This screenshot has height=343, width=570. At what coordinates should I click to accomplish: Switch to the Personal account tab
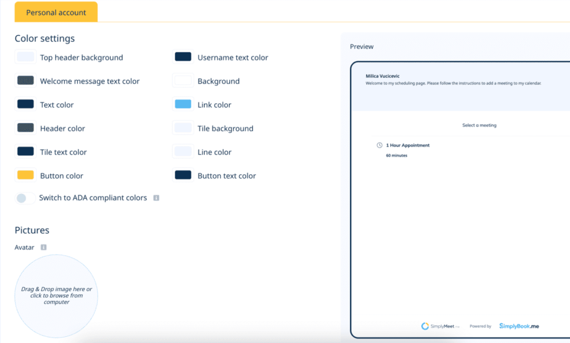click(x=56, y=12)
